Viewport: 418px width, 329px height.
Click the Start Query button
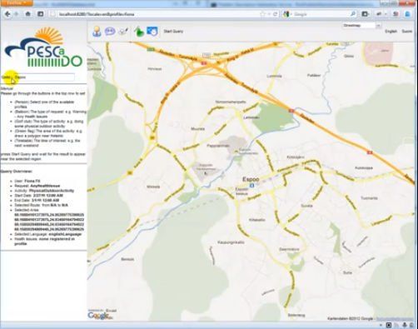pos(173,31)
